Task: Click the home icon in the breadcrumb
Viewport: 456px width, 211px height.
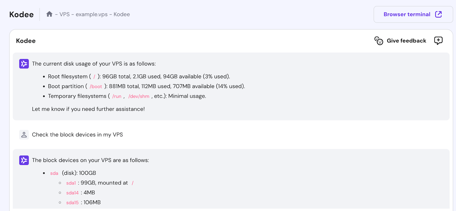Action: [x=49, y=14]
